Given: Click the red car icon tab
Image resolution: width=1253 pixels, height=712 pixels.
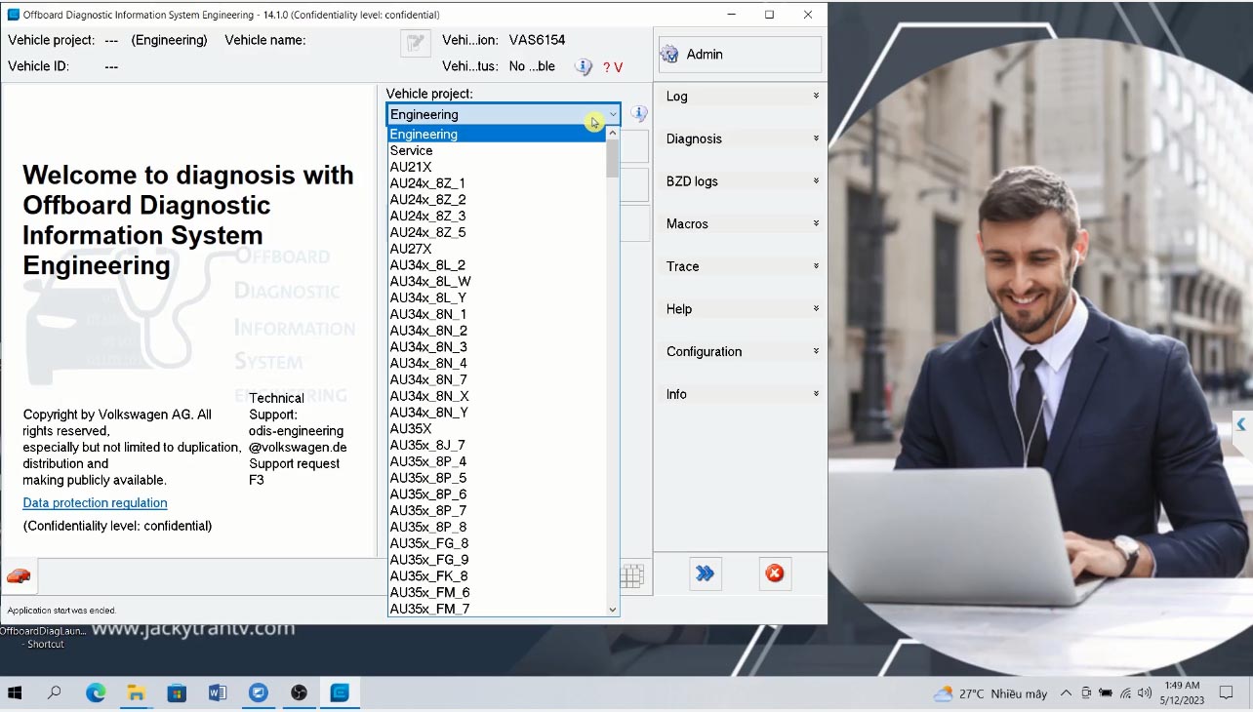Looking at the screenshot, I should (19, 576).
